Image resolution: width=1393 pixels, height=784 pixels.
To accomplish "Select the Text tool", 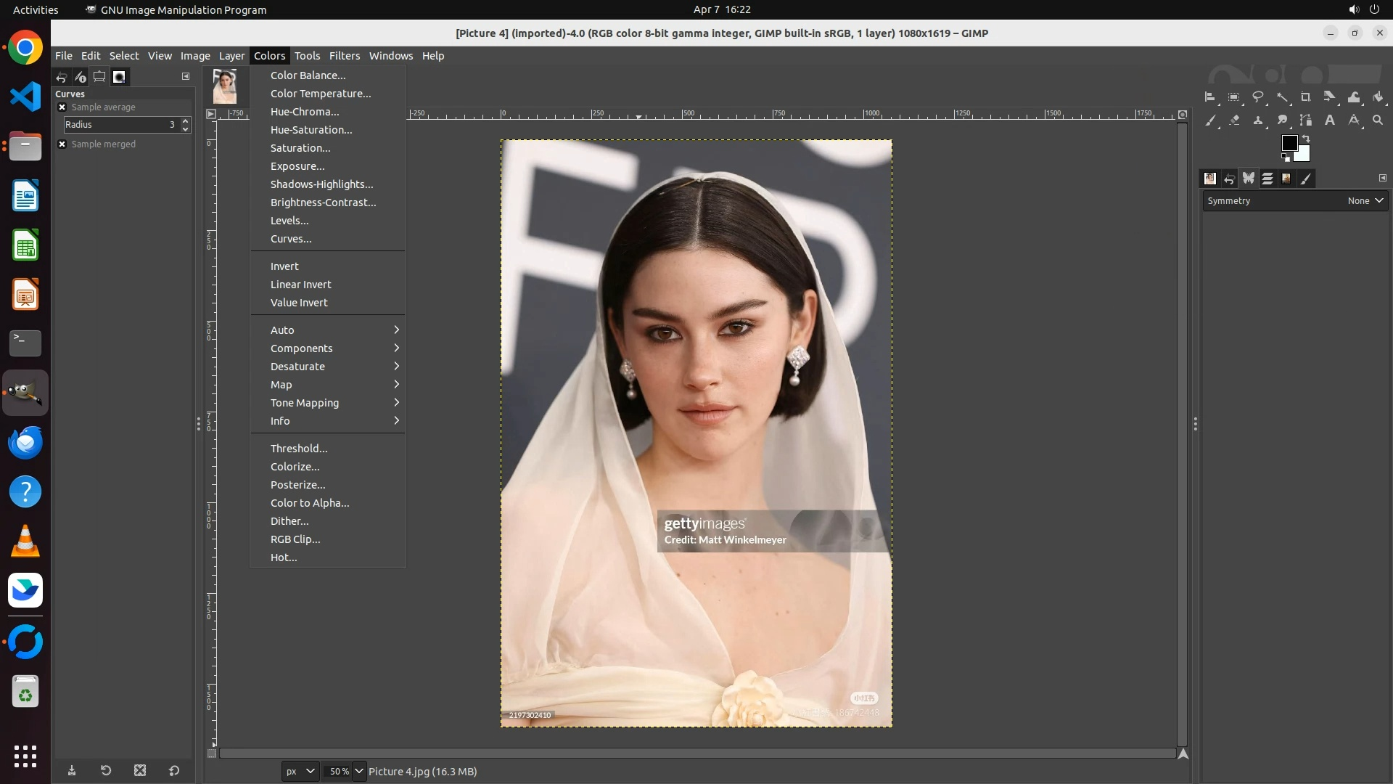I will pos(1330,121).
